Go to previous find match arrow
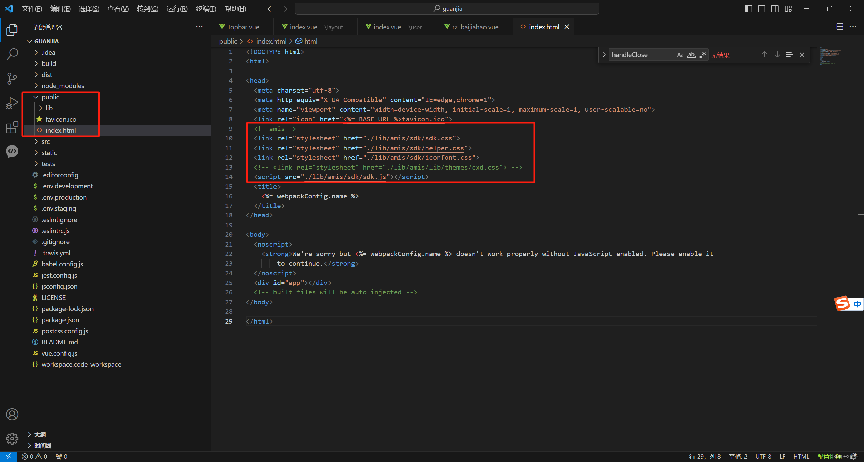 click(764, 55)
